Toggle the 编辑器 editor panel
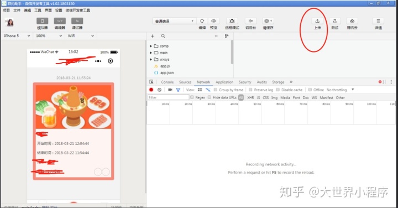The width and height of the screenshot is (398, 208). [x=60, y=21]
